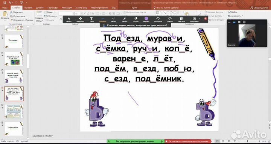The width and height of the screenshot is (271, 144).
Task: Choose the Spotlight pointer annotation tool
Action: click(x=125, y=19)
